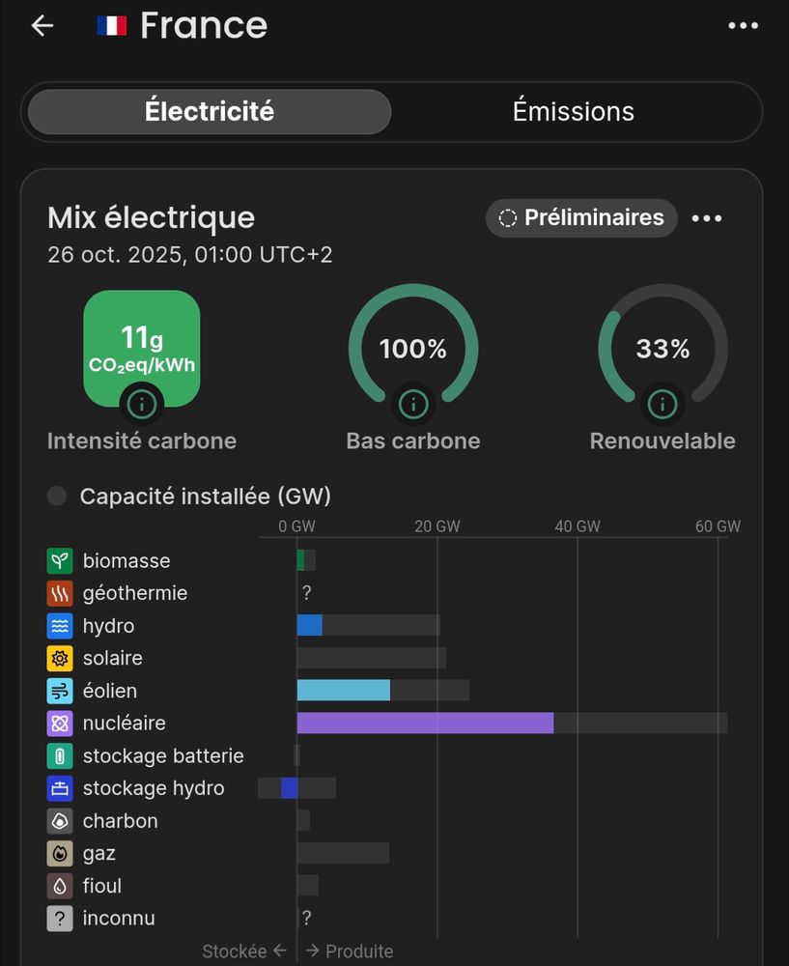The height and width of the screenshot is (966, 789).
Task: Select the éolien wind icon
Action: (x=59, y=691)
